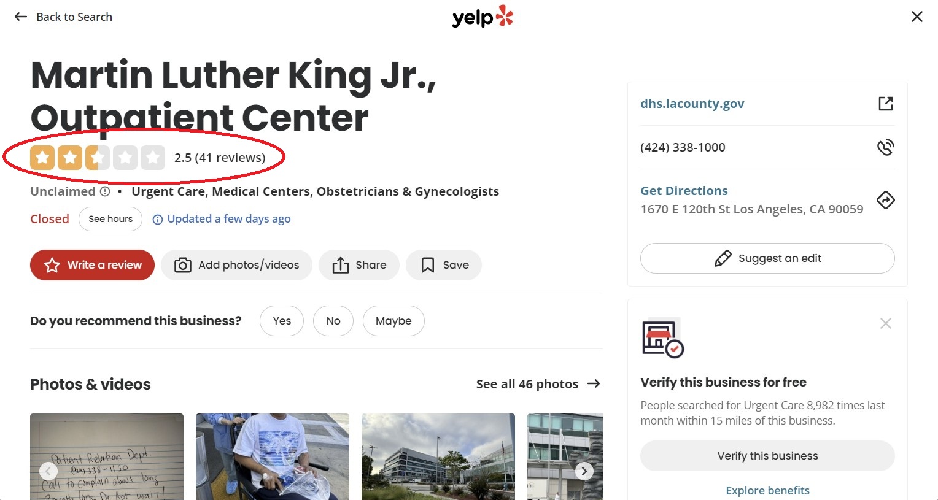Select Yes for recommending this business
Screen dimensions: 938x500
pos(282,321)
